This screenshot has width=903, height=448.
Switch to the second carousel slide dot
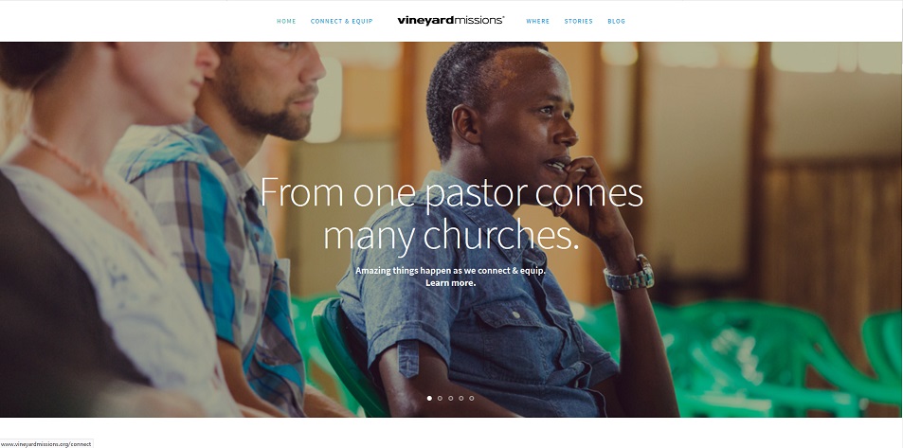[440, 398]
